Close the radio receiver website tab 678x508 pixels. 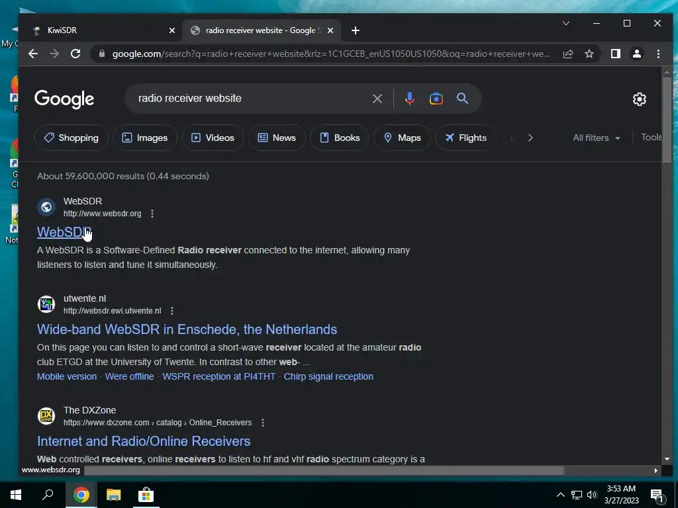(x=330, y=30)
